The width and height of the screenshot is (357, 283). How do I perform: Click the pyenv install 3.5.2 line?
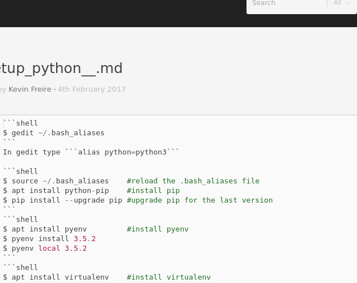click(x=49, y=239)
